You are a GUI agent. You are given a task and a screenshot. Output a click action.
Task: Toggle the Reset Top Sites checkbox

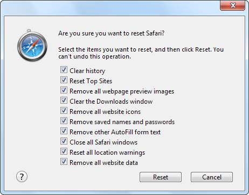click(64, 80)
